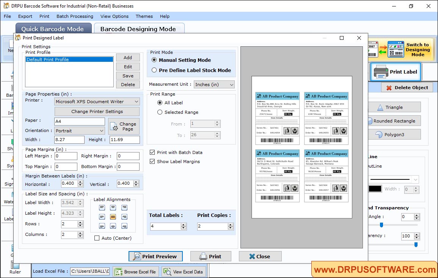Click the Print Designed Label dialog icon

click(18, 38)
